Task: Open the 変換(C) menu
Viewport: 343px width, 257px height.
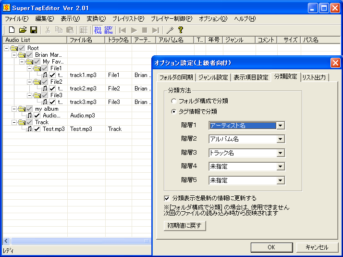Action: [x=96, y=19]
